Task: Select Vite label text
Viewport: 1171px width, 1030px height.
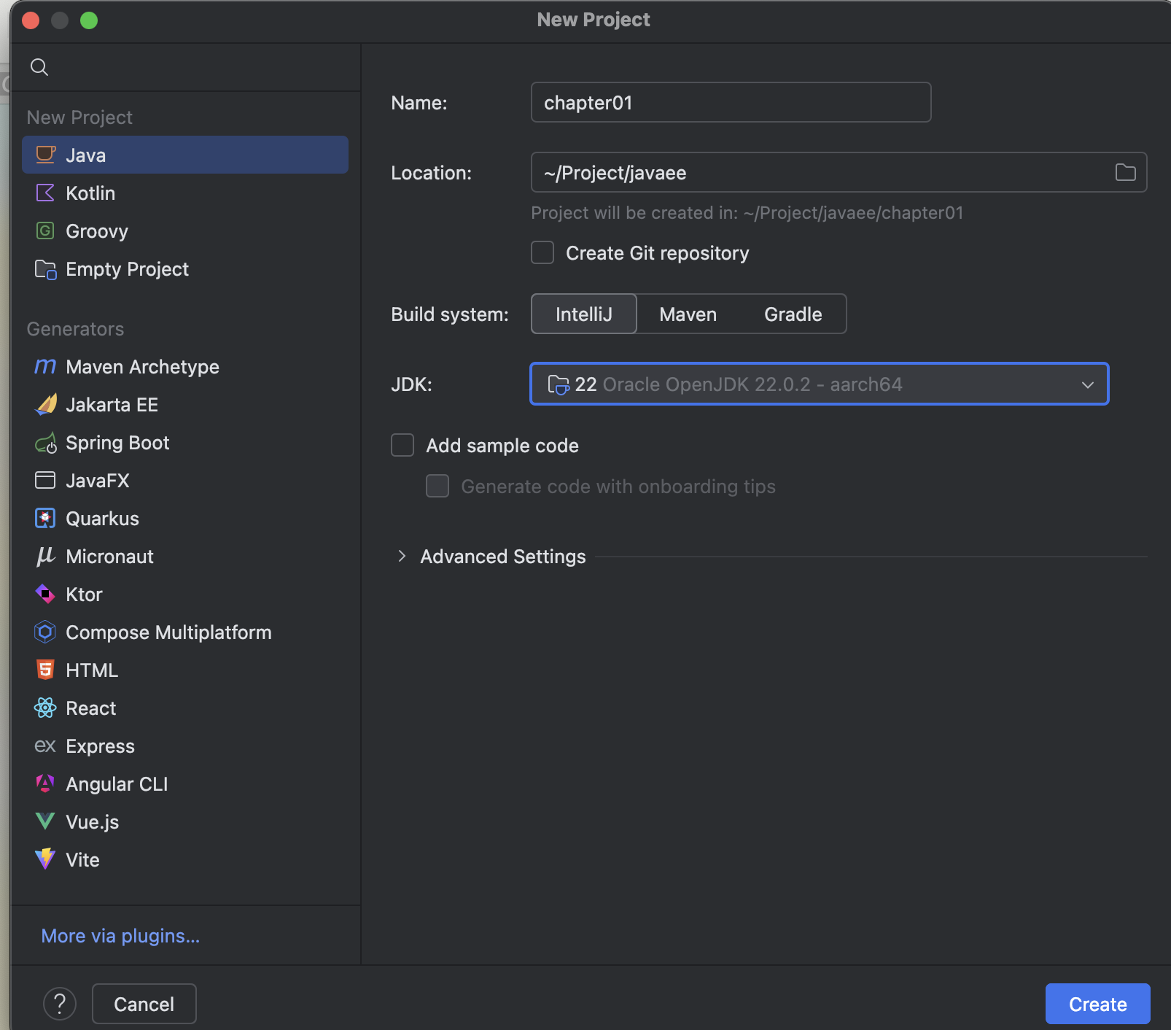Action: click(x=82, y=859)
